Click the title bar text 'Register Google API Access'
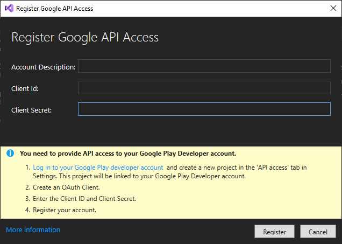 click(x=54, y=9)
